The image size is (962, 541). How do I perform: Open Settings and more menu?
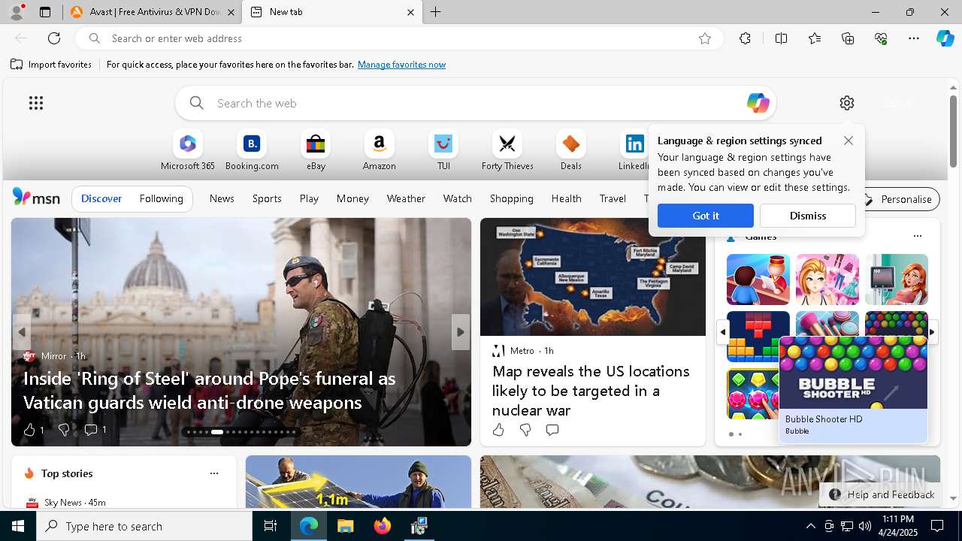click(914, 38)
